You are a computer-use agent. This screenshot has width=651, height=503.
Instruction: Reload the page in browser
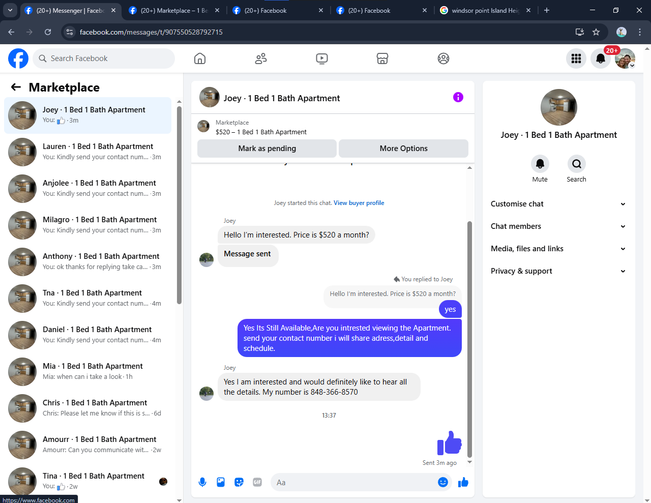click(x=48, y=32)
